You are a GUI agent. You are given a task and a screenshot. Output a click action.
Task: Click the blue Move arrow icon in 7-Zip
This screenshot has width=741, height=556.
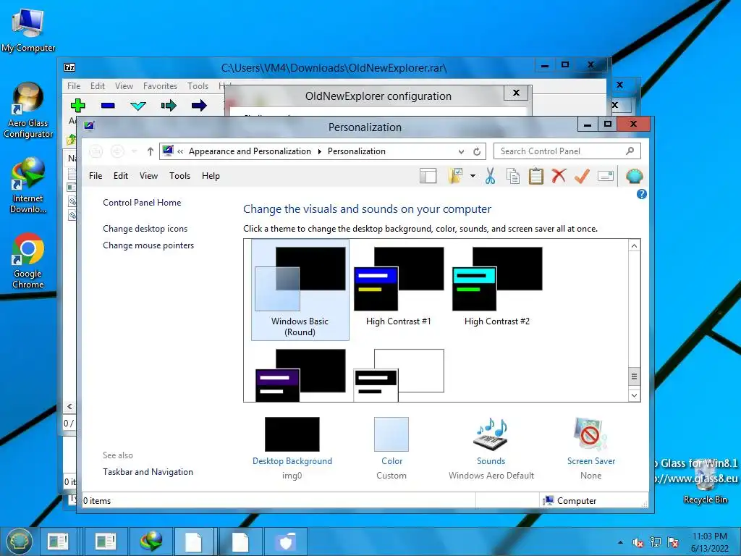199,106
